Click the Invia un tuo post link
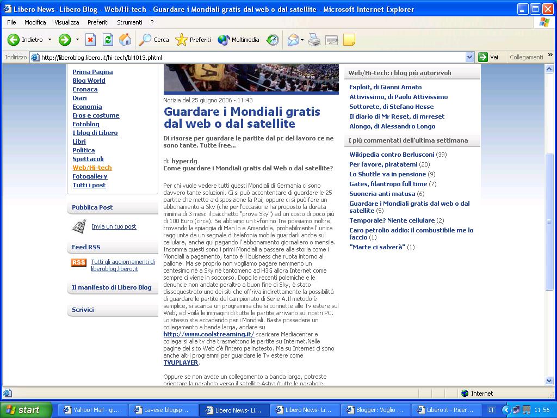The height and width of the screenshot is (418, 557). pos(114,226)
